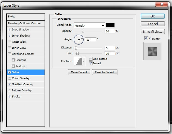Toggle the Drop Shadow checkbox

[x=9, y=30]
